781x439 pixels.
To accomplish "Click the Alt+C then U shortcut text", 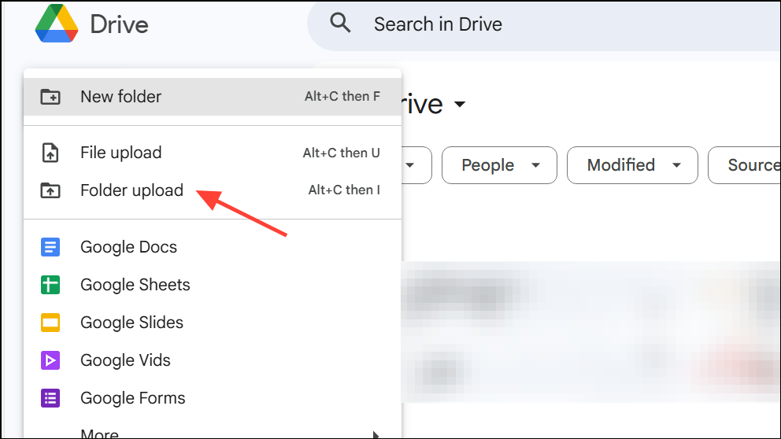I will tap(342, 153).
